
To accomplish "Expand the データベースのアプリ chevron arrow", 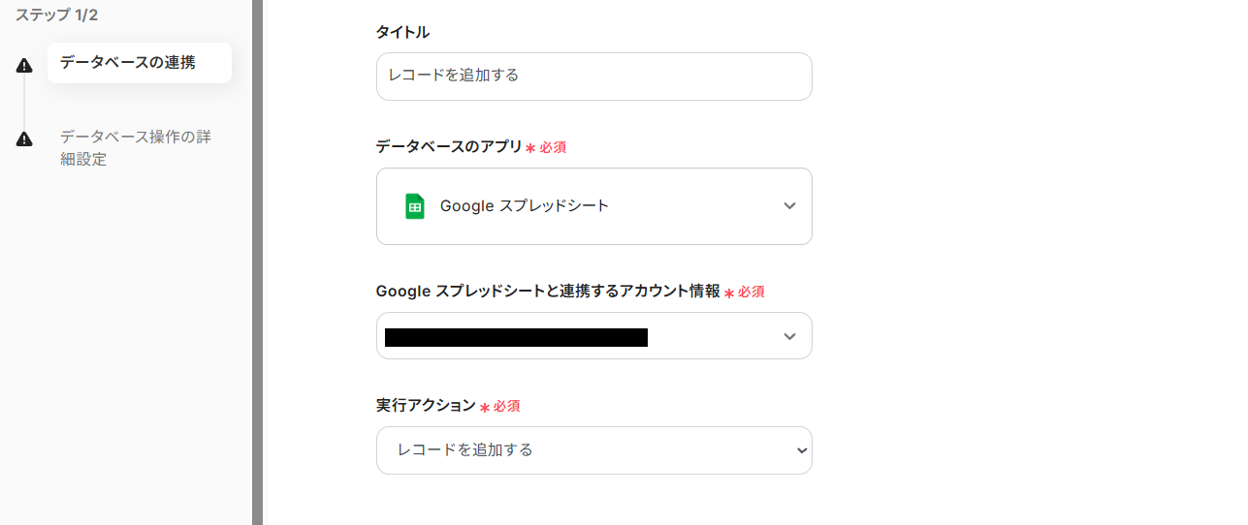I will [x=789, y=206].
